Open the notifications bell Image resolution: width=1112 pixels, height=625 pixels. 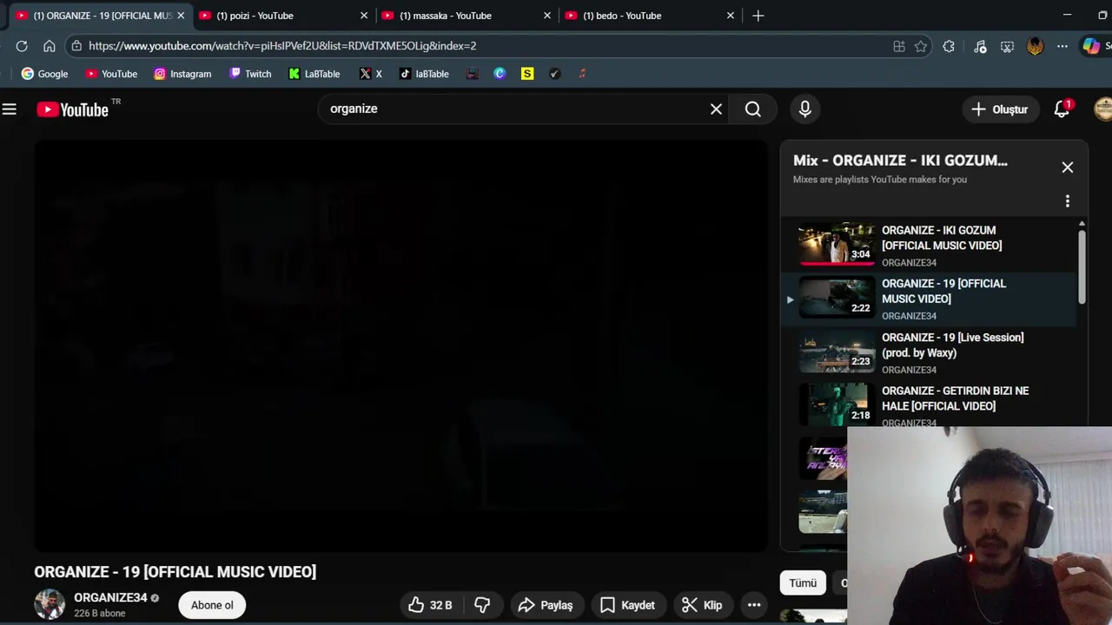(1062, 109)
